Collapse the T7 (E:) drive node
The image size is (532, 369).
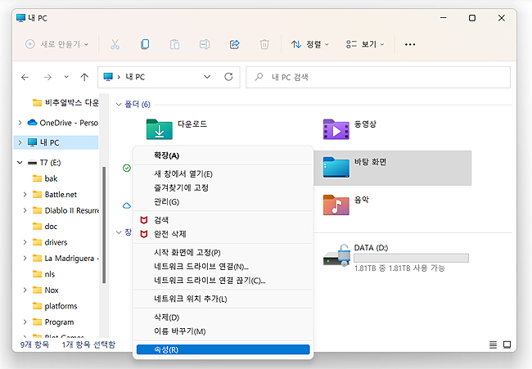tap(20, 163)
